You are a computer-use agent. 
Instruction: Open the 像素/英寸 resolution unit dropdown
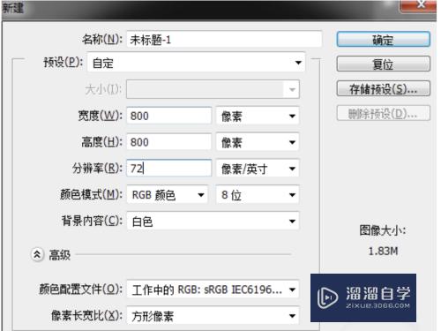click(x=258, y=169)
